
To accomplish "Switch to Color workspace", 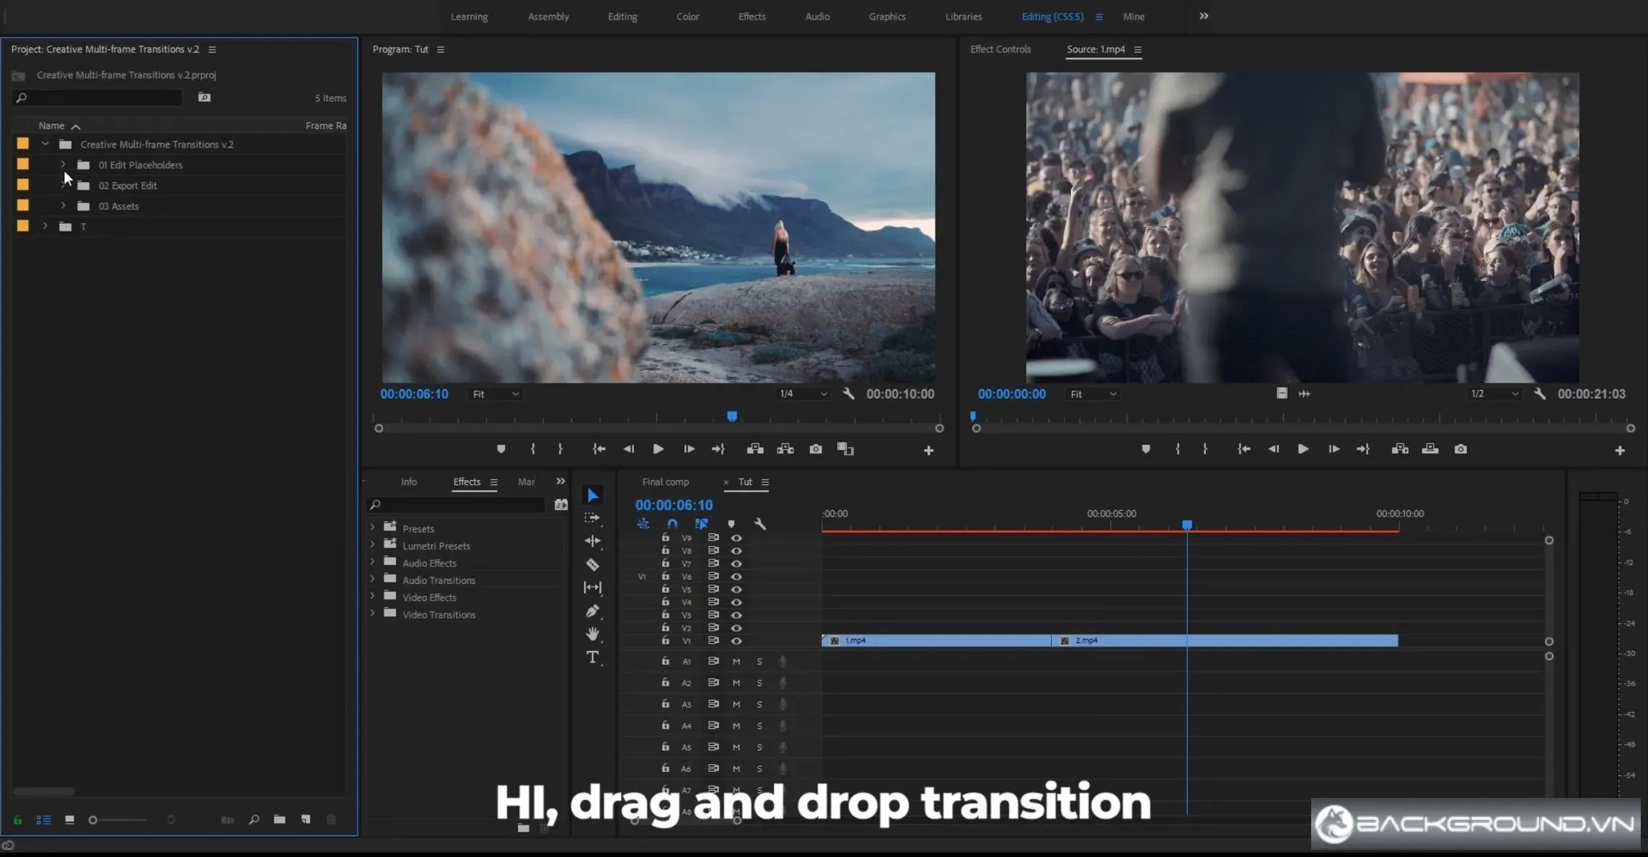I will 687,17.
